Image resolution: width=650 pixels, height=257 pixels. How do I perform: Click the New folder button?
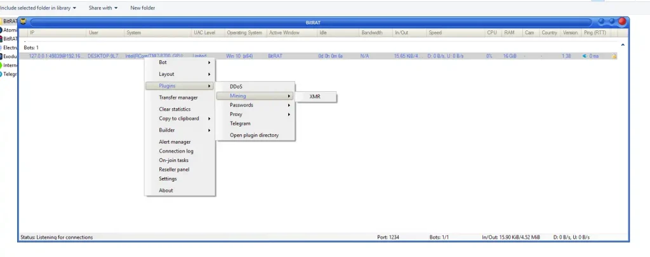tap(143, 8)
